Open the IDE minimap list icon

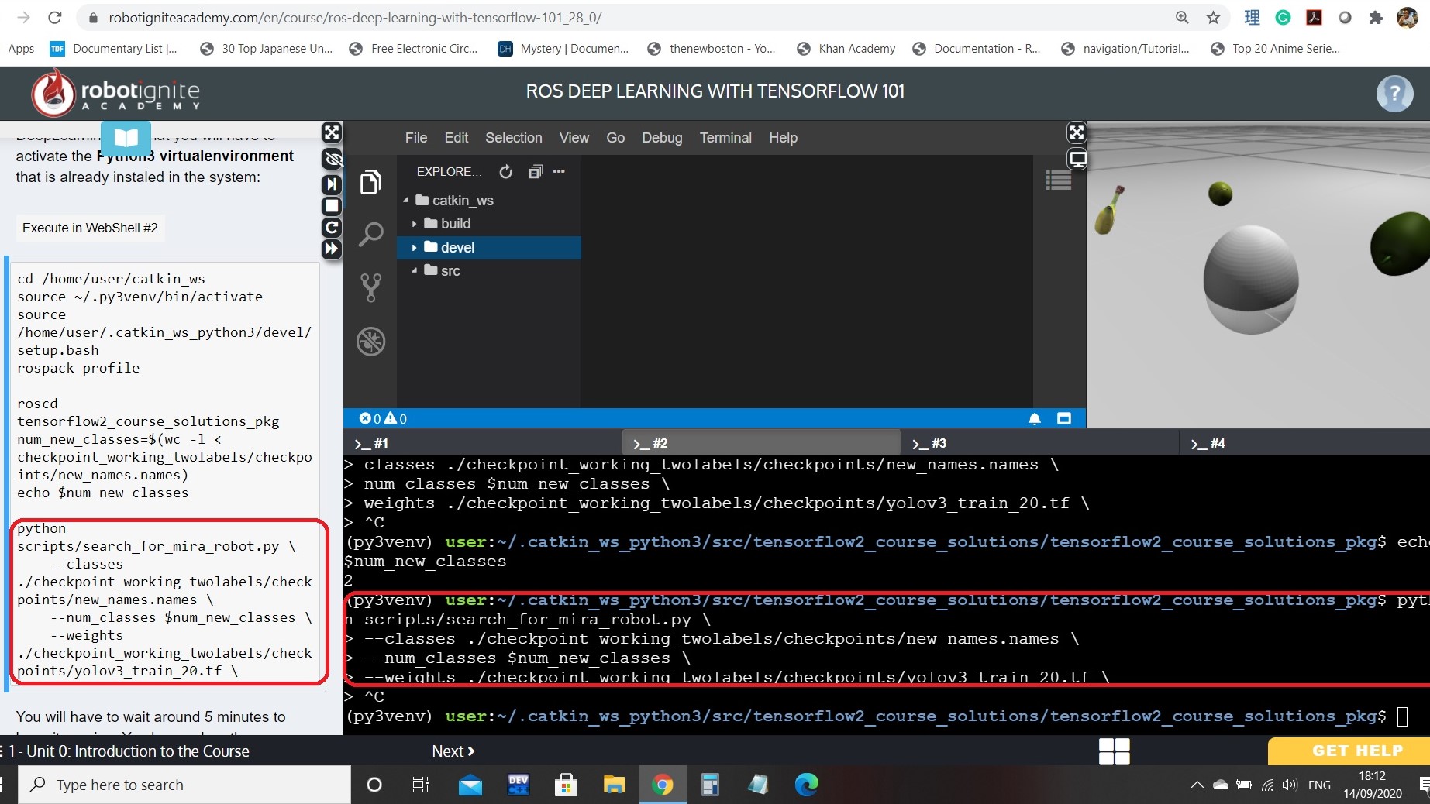coord(1058,180)
